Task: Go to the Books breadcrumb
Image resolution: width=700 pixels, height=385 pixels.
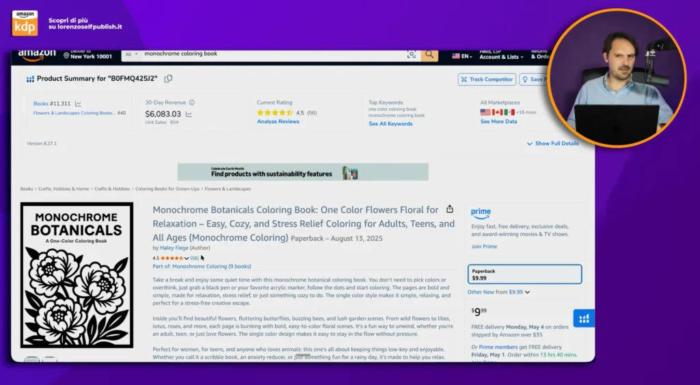Action: tap(27, 189)
